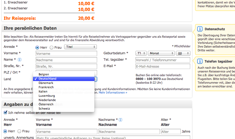Focus the Straße, Nr. input field
Image resolution: width=235 pixels, height=139 pixels.
coord(66,67)
